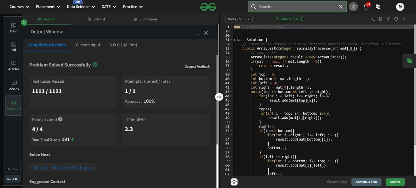Copy the code with the copy icon

pyautogui.click(x=373, y=19)
